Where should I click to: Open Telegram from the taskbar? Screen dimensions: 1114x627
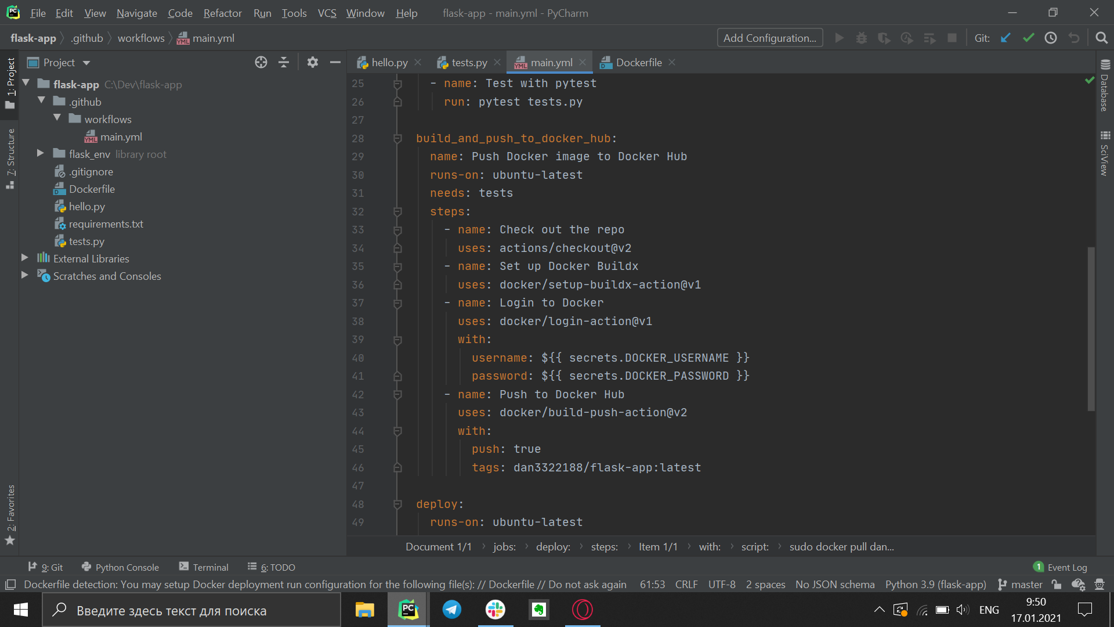point(452,610)
